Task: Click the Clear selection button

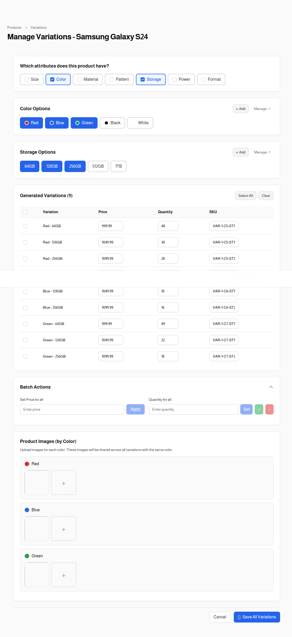Action: pos(266,196)
